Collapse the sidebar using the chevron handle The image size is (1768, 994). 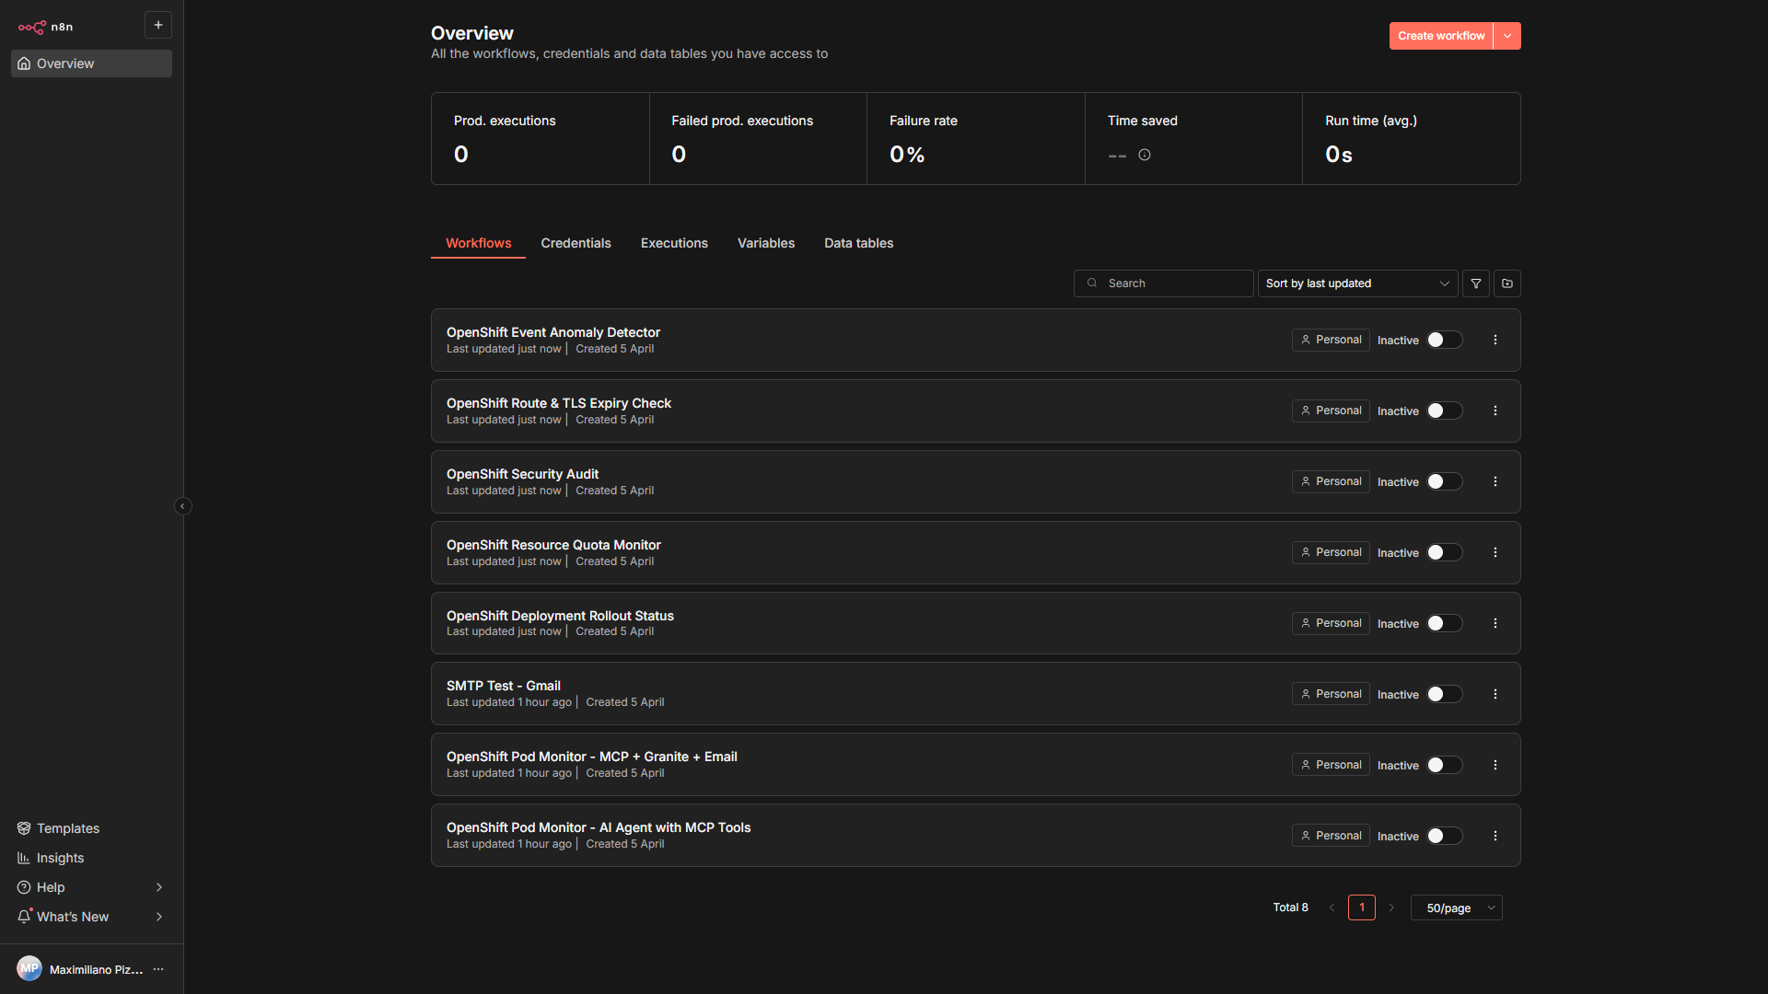pyautogui.click(x=182, y=506)
